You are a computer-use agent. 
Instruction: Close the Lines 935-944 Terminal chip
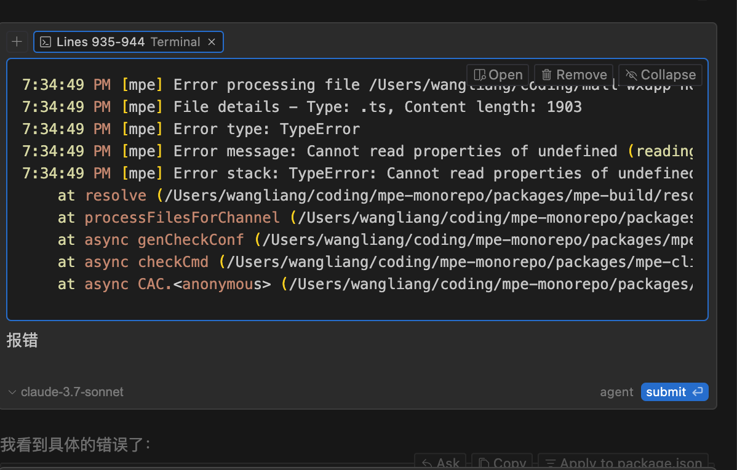(212, 42)
